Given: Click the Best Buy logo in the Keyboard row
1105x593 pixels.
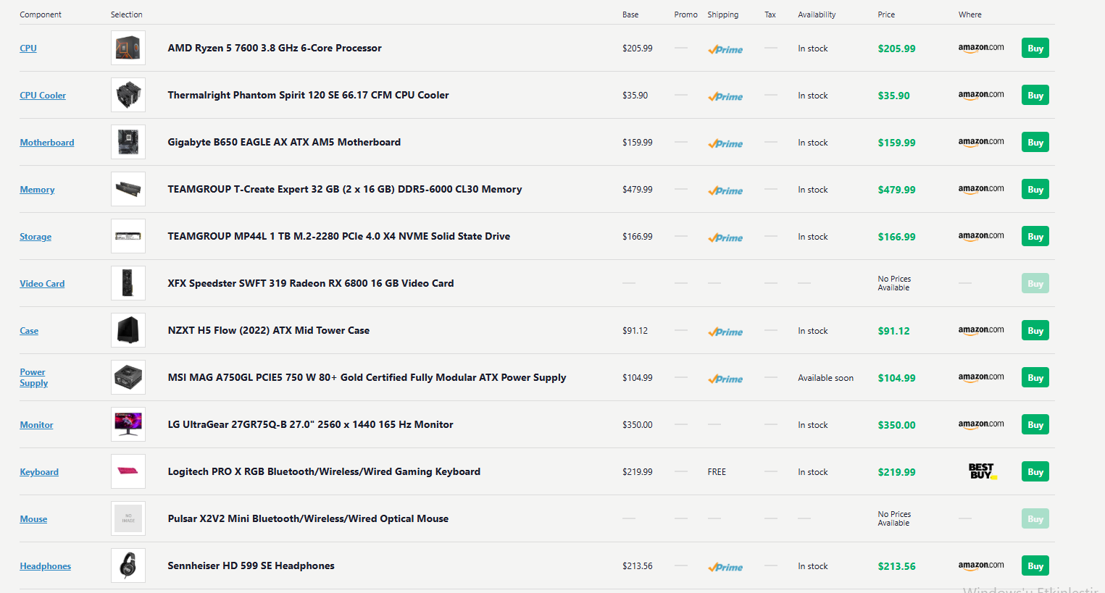Looking at the screenshot, I should (983, 471).
